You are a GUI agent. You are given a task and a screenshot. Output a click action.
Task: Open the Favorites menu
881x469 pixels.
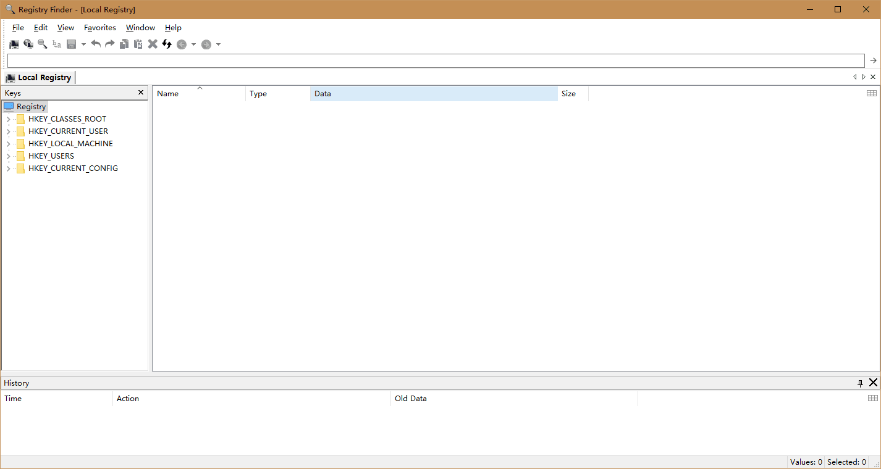[99, 28]
